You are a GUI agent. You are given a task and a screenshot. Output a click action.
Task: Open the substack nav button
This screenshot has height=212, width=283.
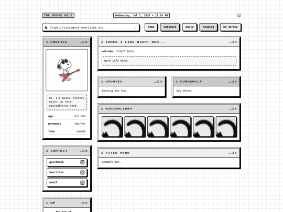click(x=170, y=27)
